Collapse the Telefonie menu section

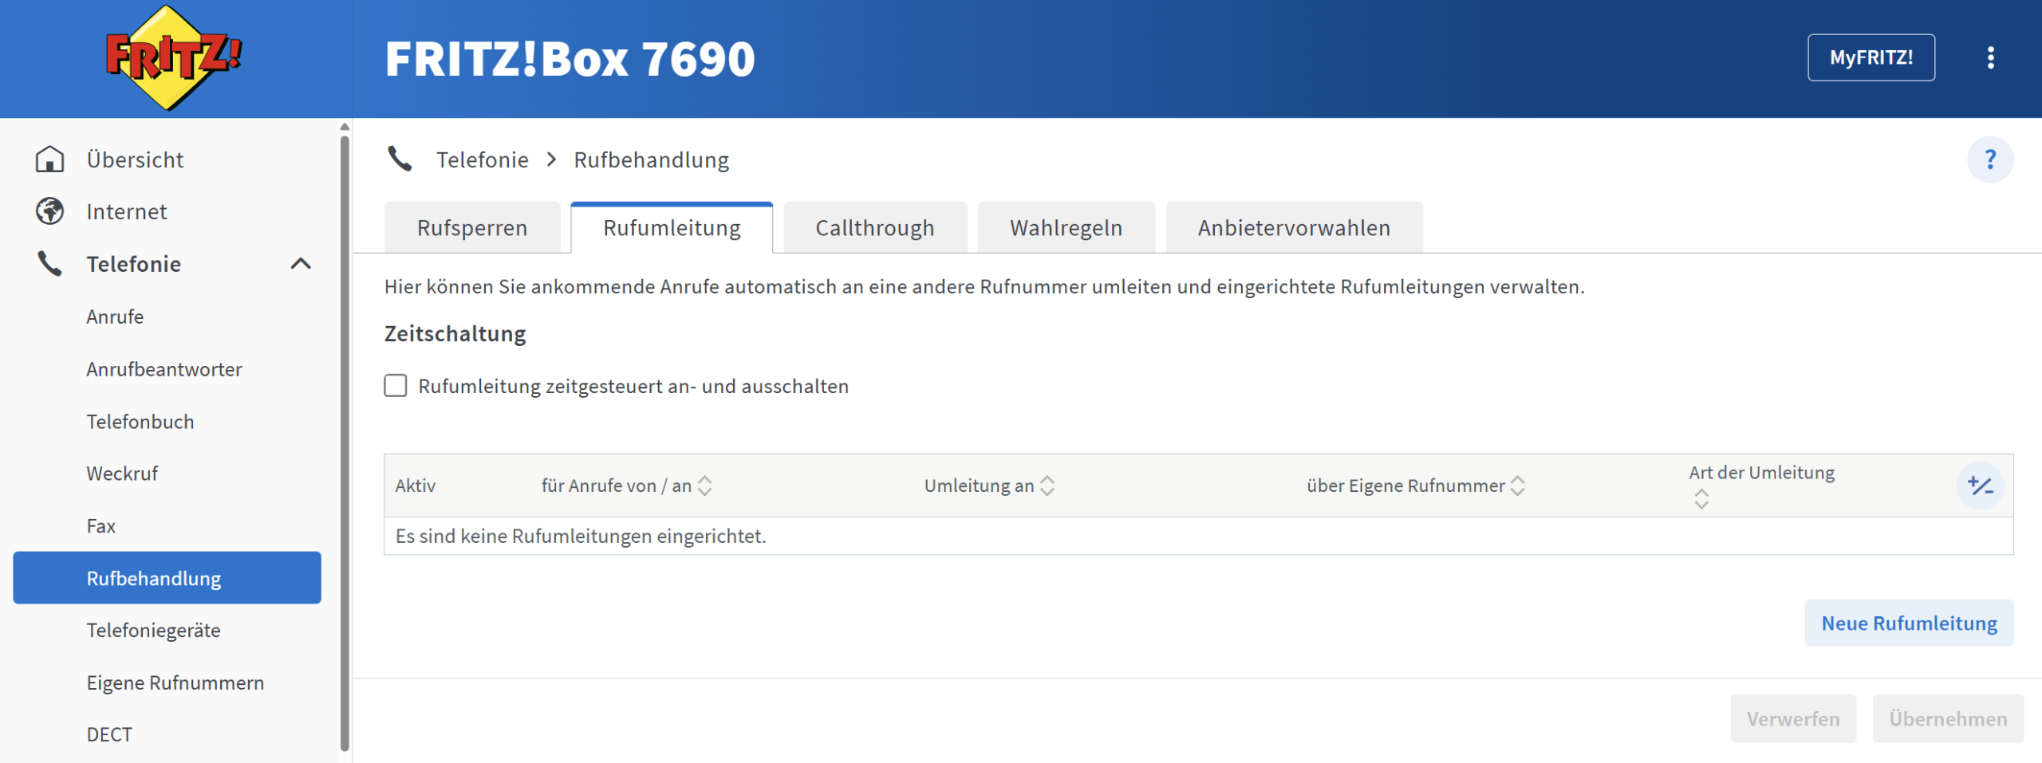(301, 264)
